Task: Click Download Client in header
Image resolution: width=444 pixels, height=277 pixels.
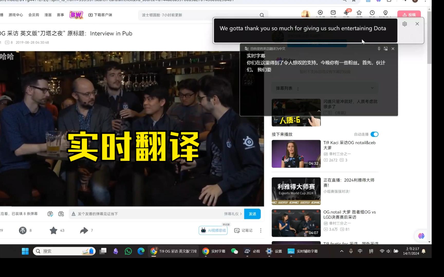Action: (100, 15)
